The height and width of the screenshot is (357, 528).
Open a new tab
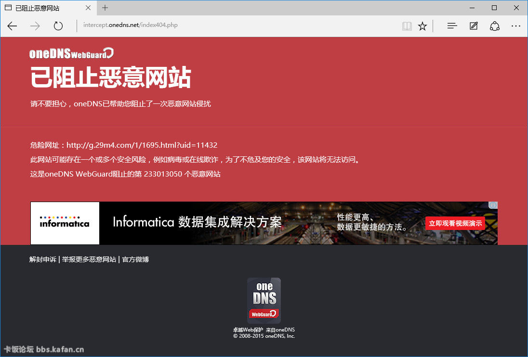[105, 8]
